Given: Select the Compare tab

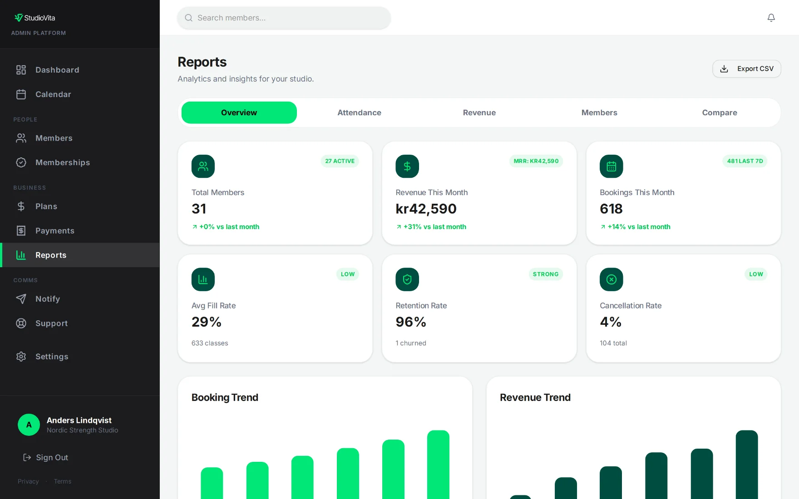Looking at the screenshot, I should tap(720, 113).
